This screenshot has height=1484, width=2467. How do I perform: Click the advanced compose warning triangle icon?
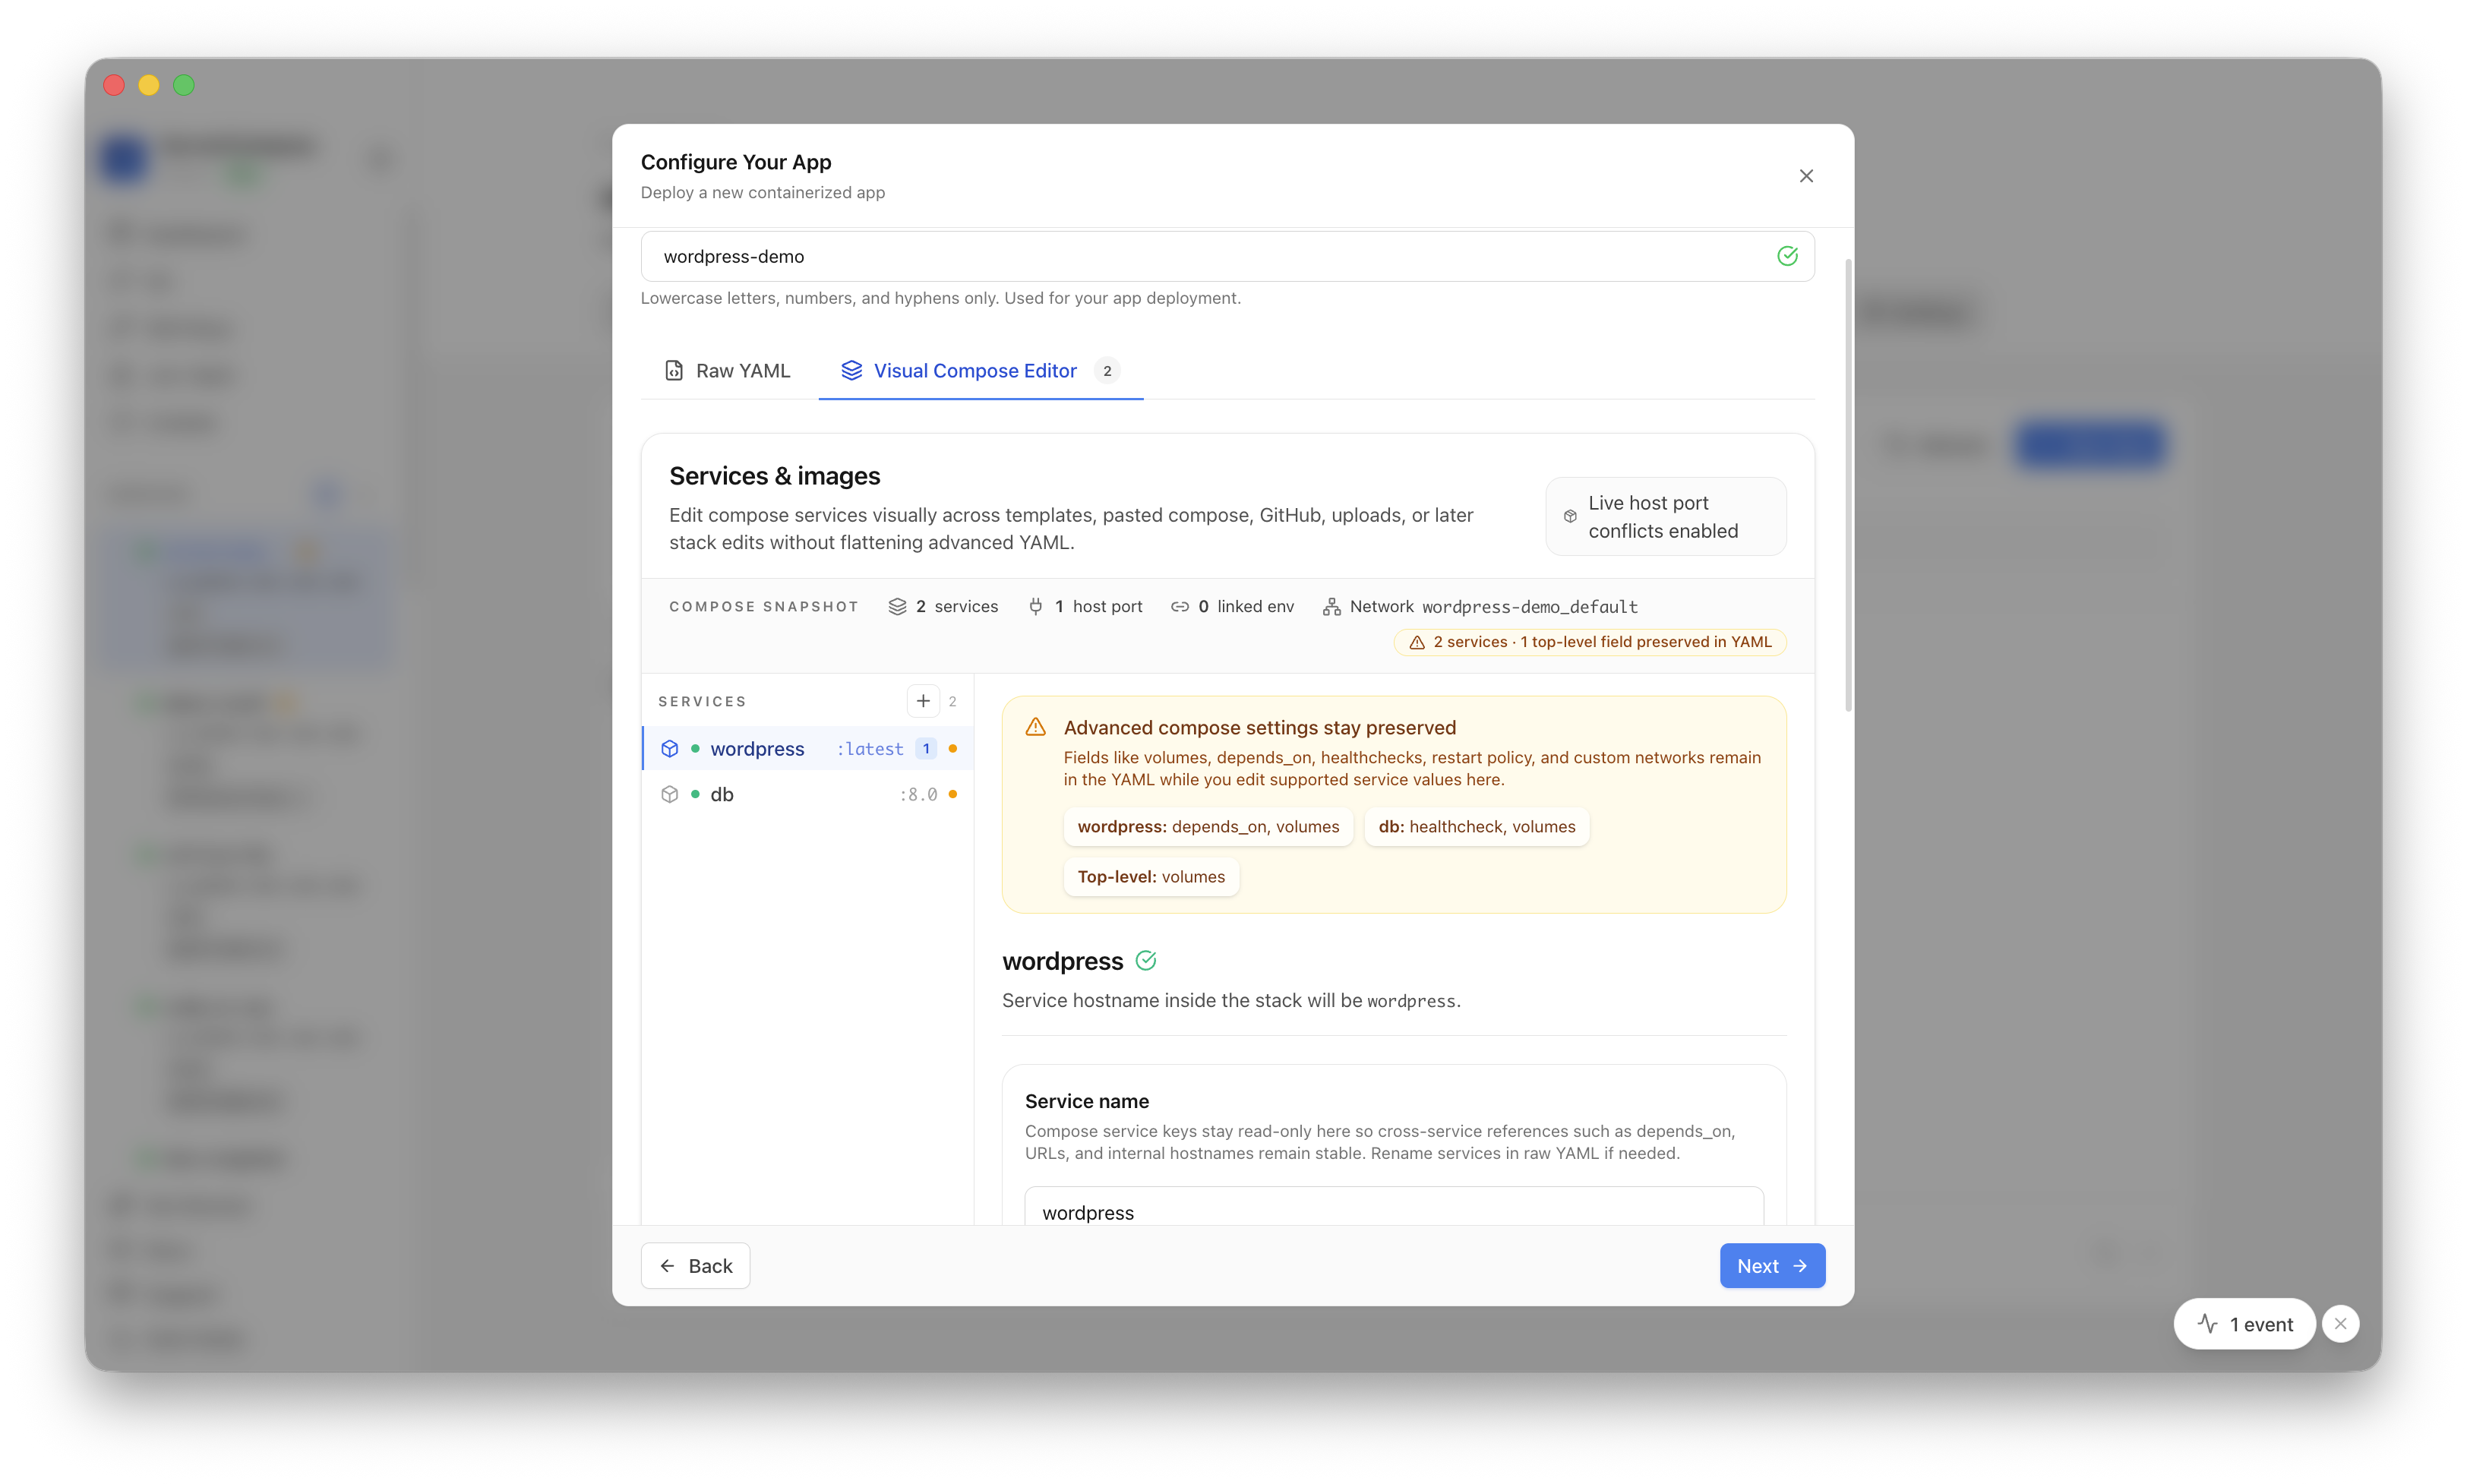pos(1035,728)
